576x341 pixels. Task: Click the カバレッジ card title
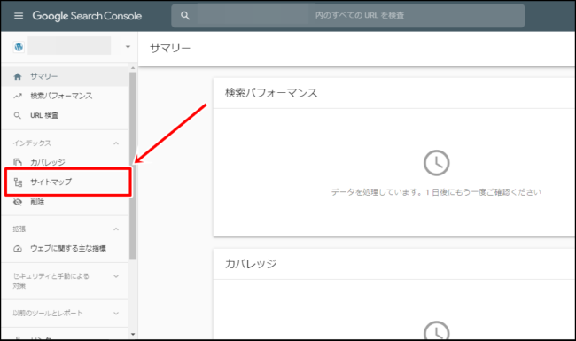pos(251,264)
